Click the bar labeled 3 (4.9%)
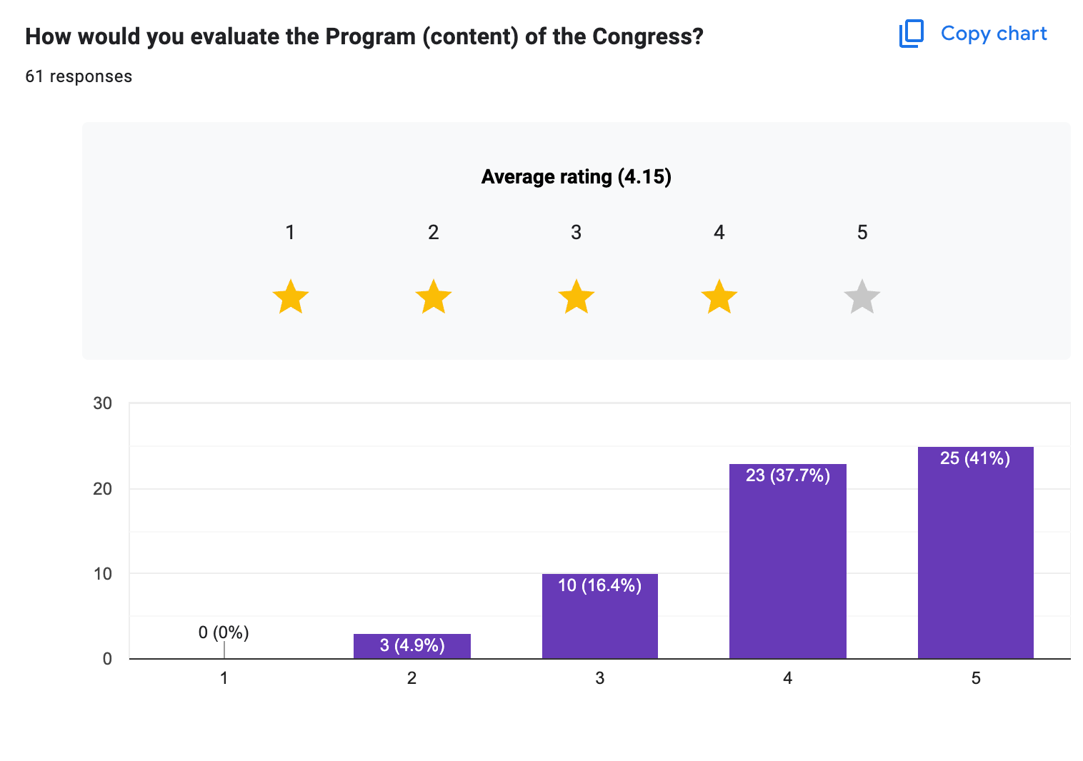Image resolution: width=1083 pixels, height=761 pixels. point(411,646)
